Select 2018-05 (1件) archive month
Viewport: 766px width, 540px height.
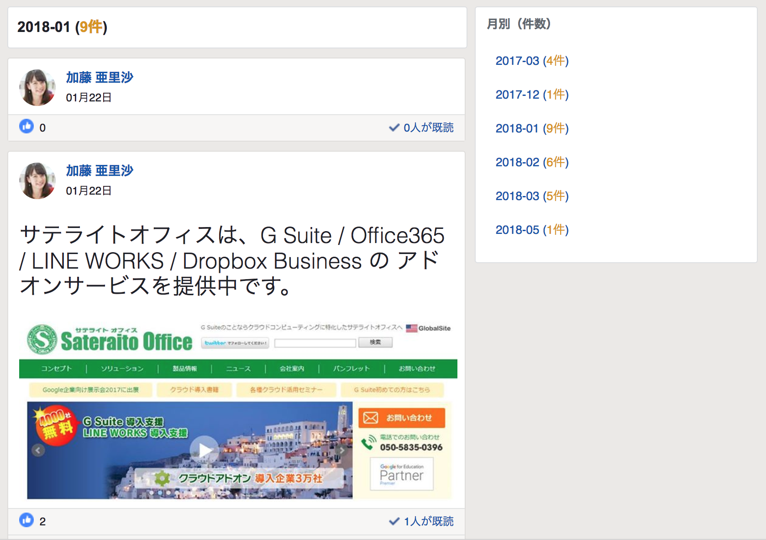click(x=532, y=230)
